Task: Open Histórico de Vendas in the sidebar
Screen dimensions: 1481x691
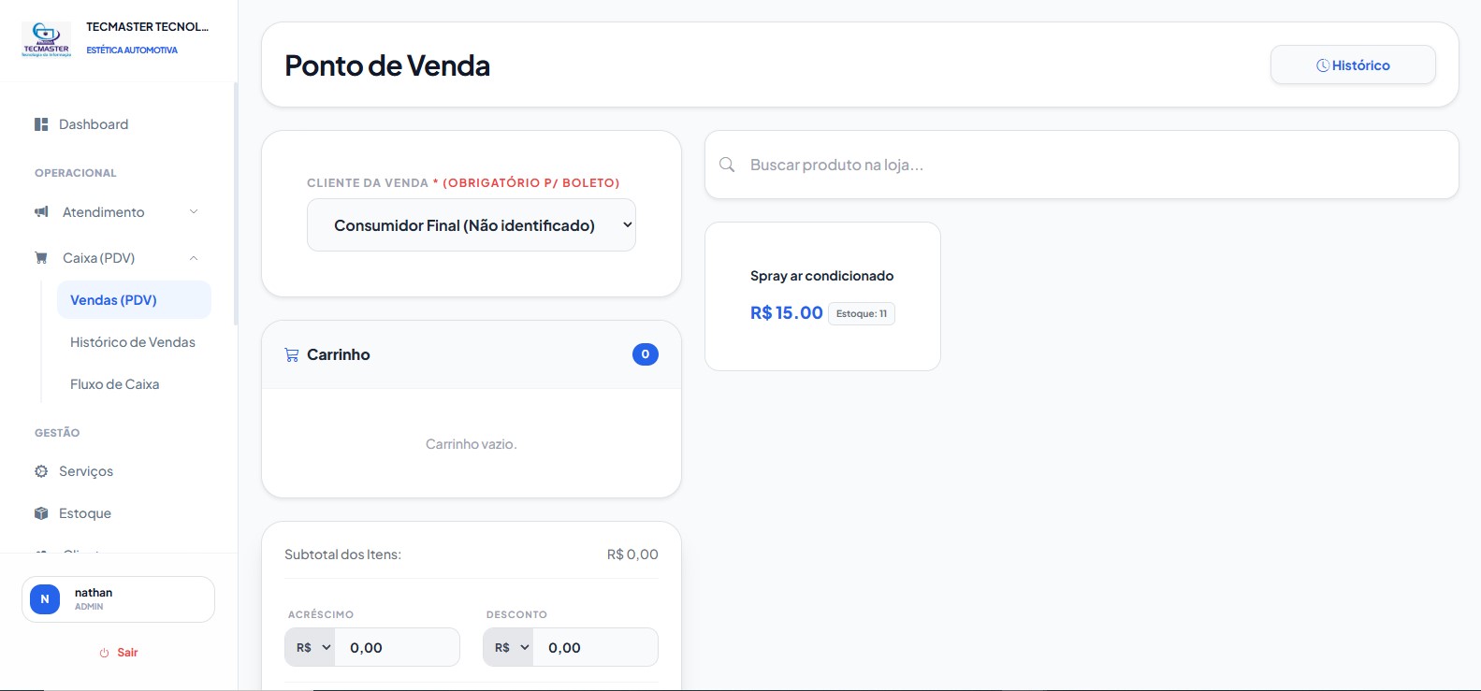Action: point(134,342)
